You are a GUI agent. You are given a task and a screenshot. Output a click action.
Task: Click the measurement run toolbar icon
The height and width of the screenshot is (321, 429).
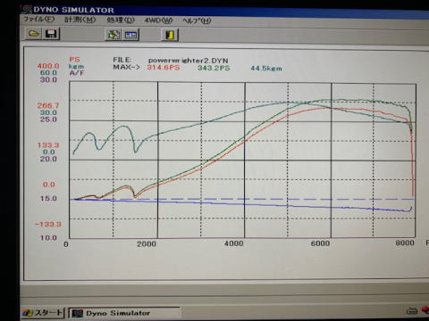[114, 35]
